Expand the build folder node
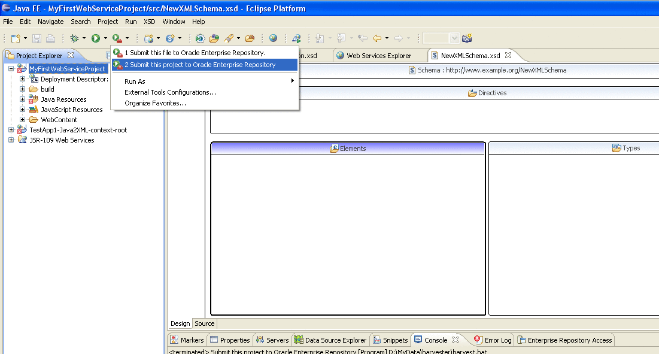 tap(22, 89)
